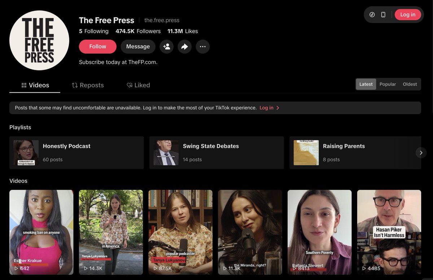Image resolution: width=433 pixels, height=280 pixels.
Task: Open the three-dots more options menu
Action: click(x=203, y=47)
